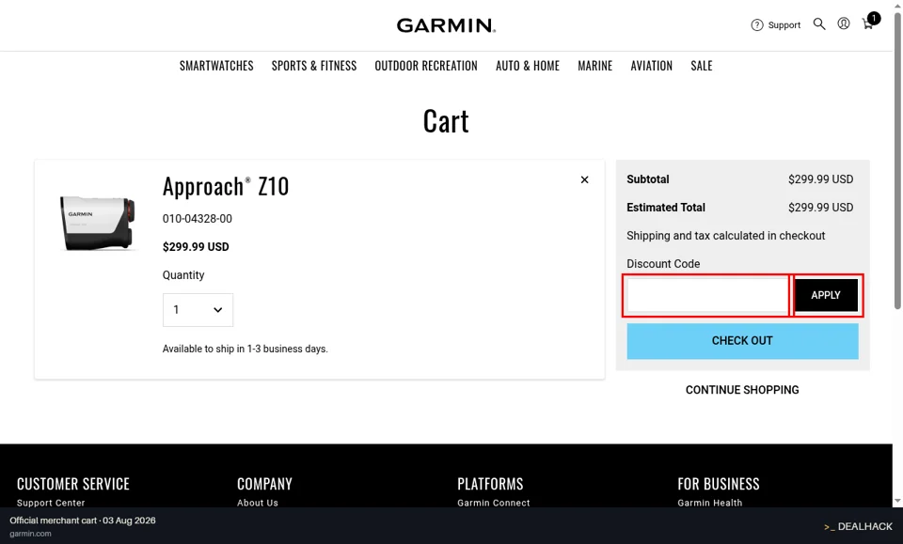Screen dimensions: 903x544
Task: Open the Sports & Fitness menu
Action: (314, 66)
